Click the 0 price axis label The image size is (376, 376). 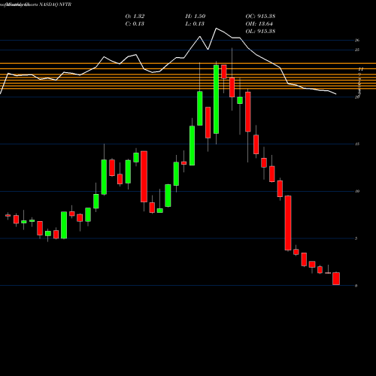[x=356, y=286]
